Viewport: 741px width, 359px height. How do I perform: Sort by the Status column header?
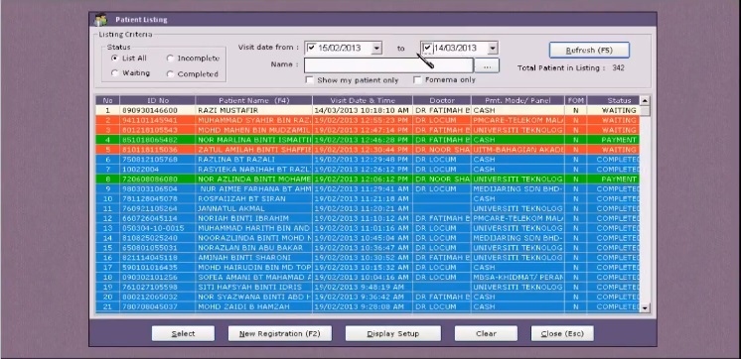click(614, 100)
